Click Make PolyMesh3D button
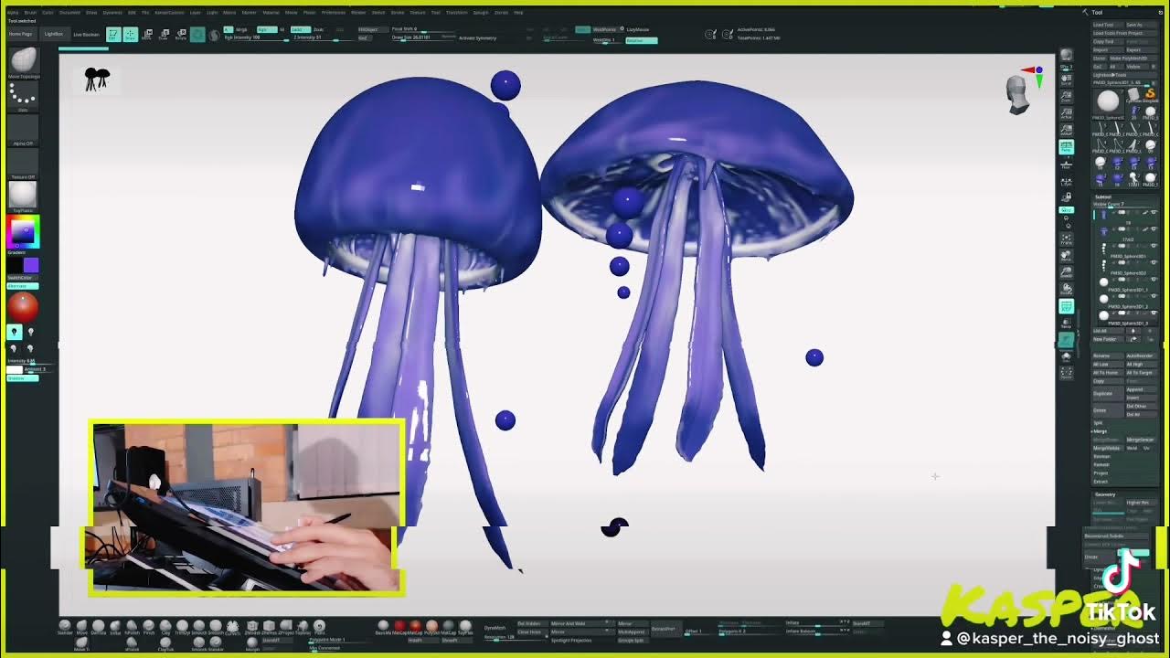The width and height of the screenshot is (1170, 658). point(1133,58)
